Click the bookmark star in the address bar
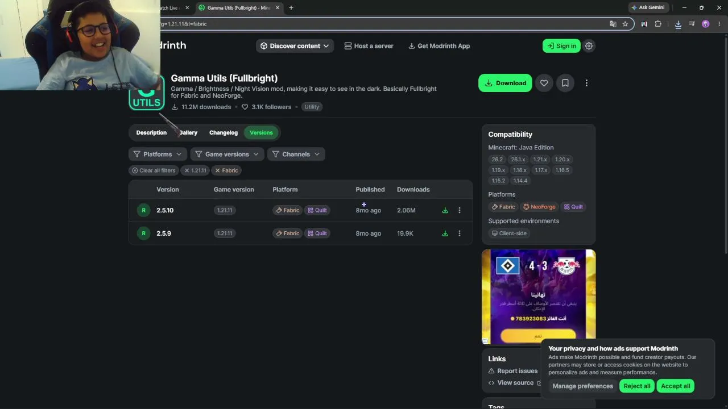Screen dimensions: 728x409 coord(625,24)
